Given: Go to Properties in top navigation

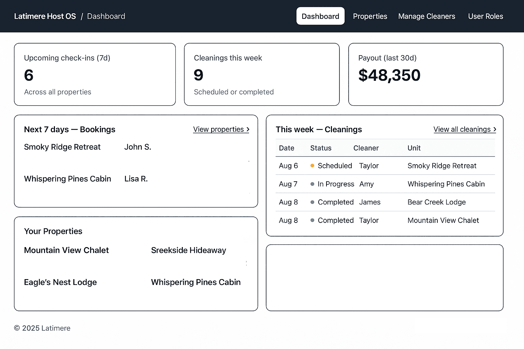Looking at the screenshot, I should pyautogui.click(x=370, y=16).
